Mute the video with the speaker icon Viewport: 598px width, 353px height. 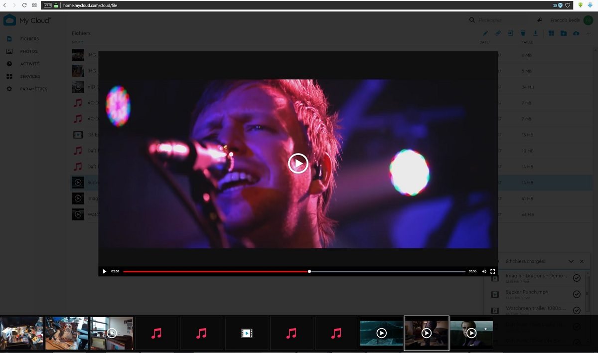[484, 272]
